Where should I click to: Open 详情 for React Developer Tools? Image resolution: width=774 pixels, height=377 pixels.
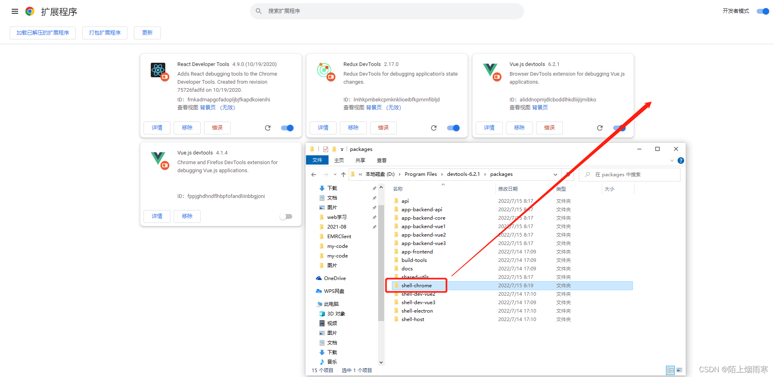[x=157, y=128]
